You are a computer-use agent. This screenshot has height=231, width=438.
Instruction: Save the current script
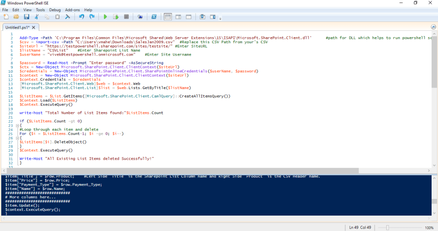pyautogui.click(x=27, y=17)
